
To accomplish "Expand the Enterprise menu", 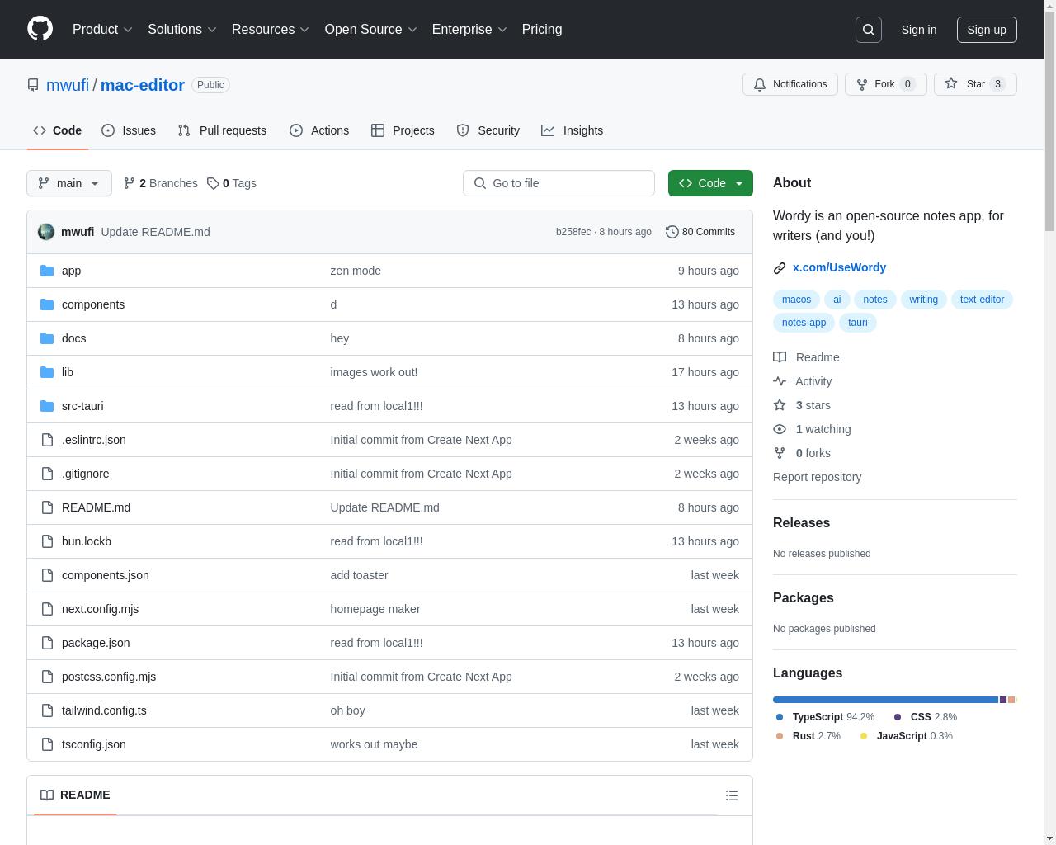I will 469,29.
